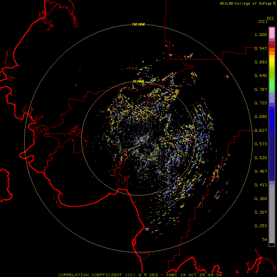The height and width of the screenshot is (277, 277).
Task: Click the DCC product label
Action: pos(270,18)
